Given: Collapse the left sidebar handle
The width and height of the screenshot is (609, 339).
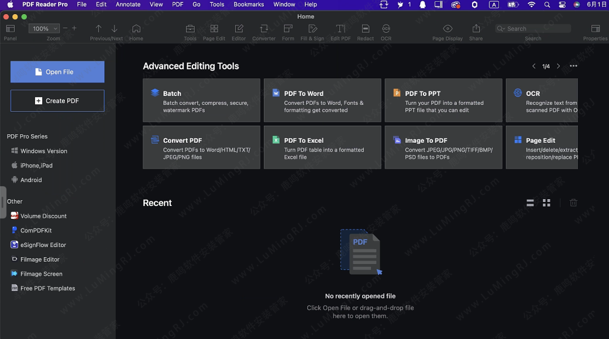Looking at the screenshot, I should (x=3, y=202).
